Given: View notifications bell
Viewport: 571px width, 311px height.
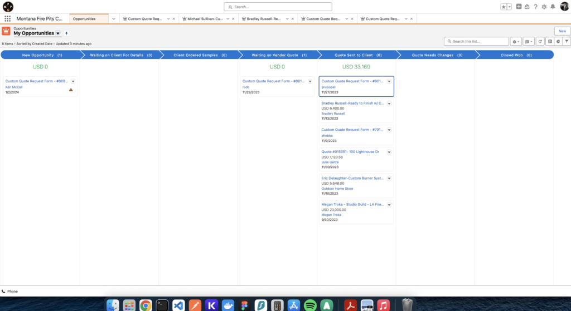Looking at the screenshot, I should [x=553, y=7].
